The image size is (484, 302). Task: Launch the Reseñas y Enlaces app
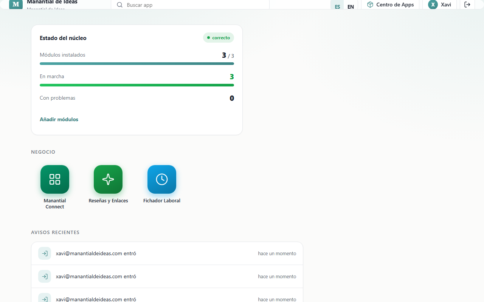[x=108, y=179]
